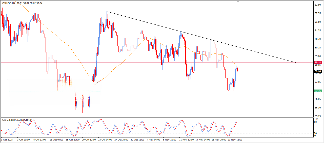Select the green horizontal support line at 57.36

click(x=152, y=91)
